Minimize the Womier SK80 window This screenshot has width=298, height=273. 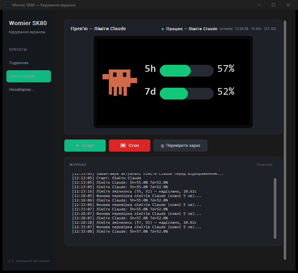click(259, 5)
